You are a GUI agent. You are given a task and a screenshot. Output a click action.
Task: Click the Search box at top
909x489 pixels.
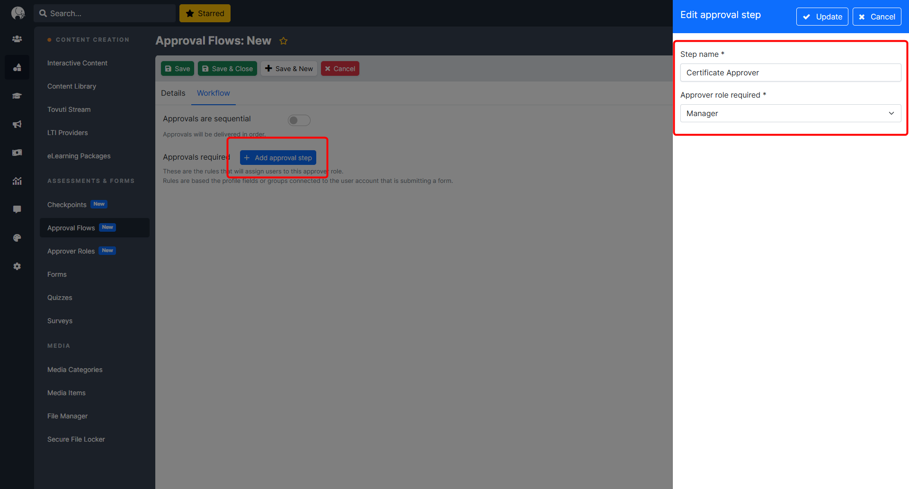[x=105, y=13]
